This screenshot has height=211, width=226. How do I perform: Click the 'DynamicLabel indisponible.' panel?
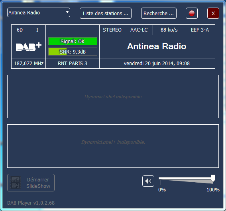pyautogui.click(x=113, y=97)
